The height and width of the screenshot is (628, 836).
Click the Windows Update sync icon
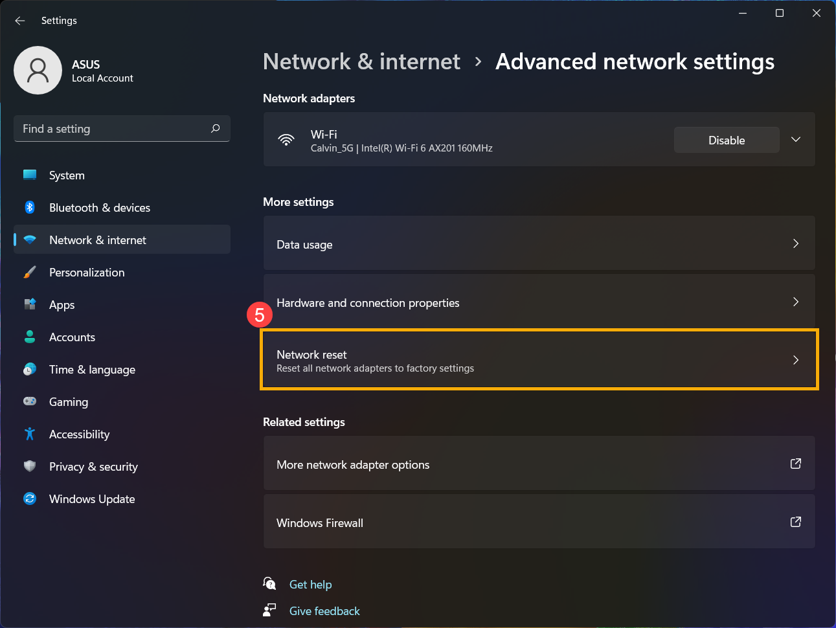coord(30,499)
